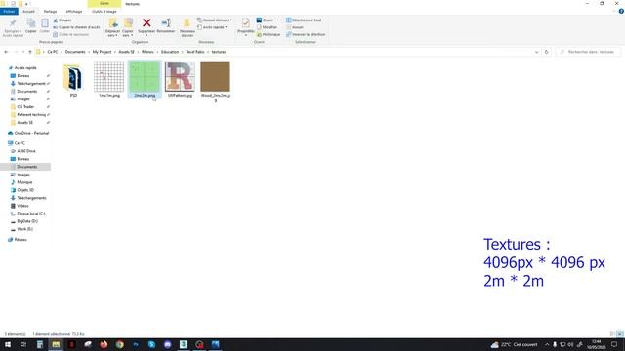Viewport: 625px width, 351px height.
Task: Click Historique in the ribbon
Action: tap(269, 35)
